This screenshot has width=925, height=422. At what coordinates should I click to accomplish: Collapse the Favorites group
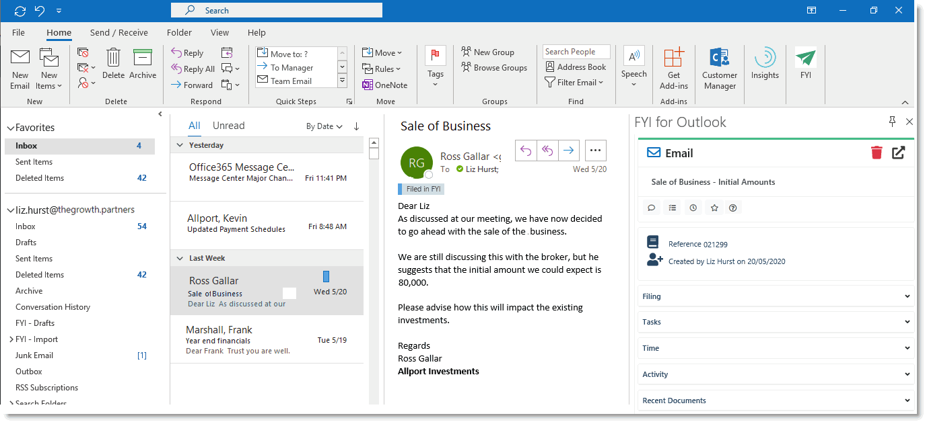point(11,128)
